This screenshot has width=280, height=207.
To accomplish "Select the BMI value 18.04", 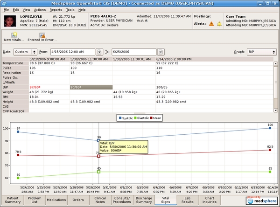I will [34, 97].
